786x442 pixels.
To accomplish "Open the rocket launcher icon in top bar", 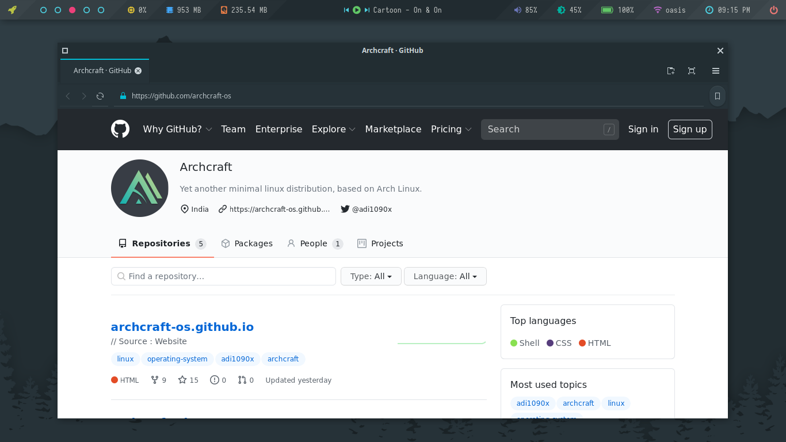I will 12,10.
